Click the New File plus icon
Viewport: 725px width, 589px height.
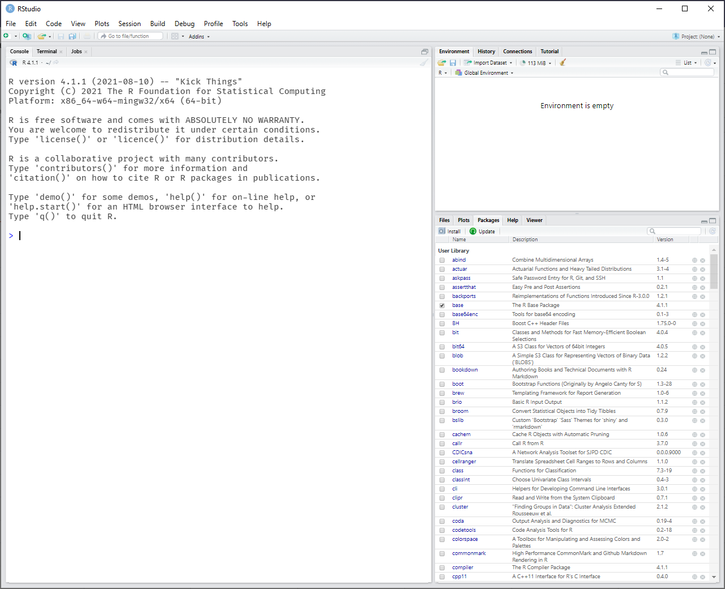tap(7, 36)
